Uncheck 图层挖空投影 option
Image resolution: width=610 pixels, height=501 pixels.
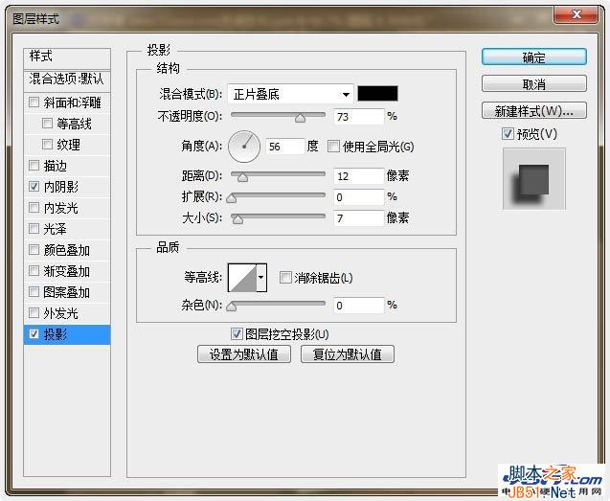click(237, 333)
